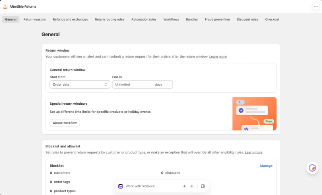Open Learn more link under Return window
322x195 pixels.
pyautogui.click(x=218, y=56)
